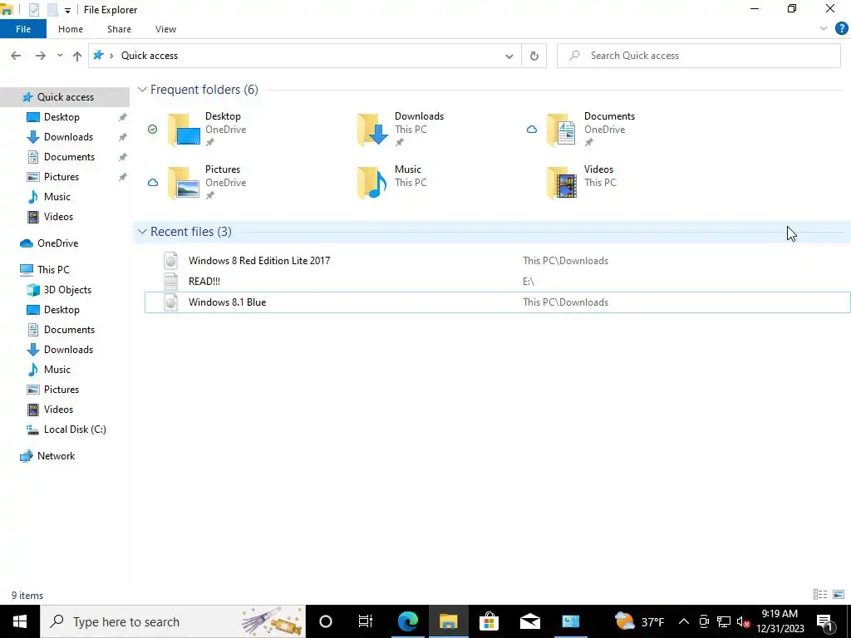Select OneDrive in navigation pane
The width and height of the screenshot is (851, 638).
pyautogui.click(x=57, y=243)
